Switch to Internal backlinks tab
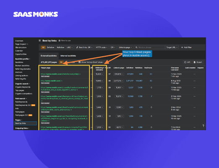 pos(68,56)
